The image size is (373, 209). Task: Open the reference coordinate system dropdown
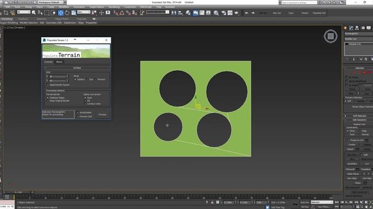pyautogui.click(x=84, y=12)
